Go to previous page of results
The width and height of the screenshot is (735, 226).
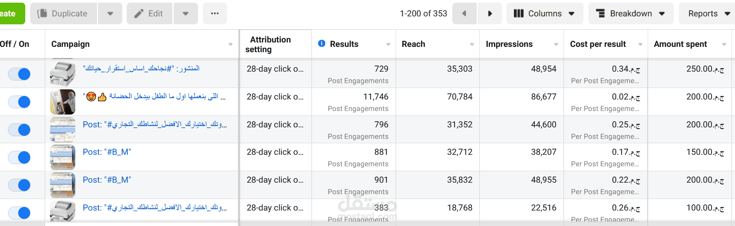[464, 14]
